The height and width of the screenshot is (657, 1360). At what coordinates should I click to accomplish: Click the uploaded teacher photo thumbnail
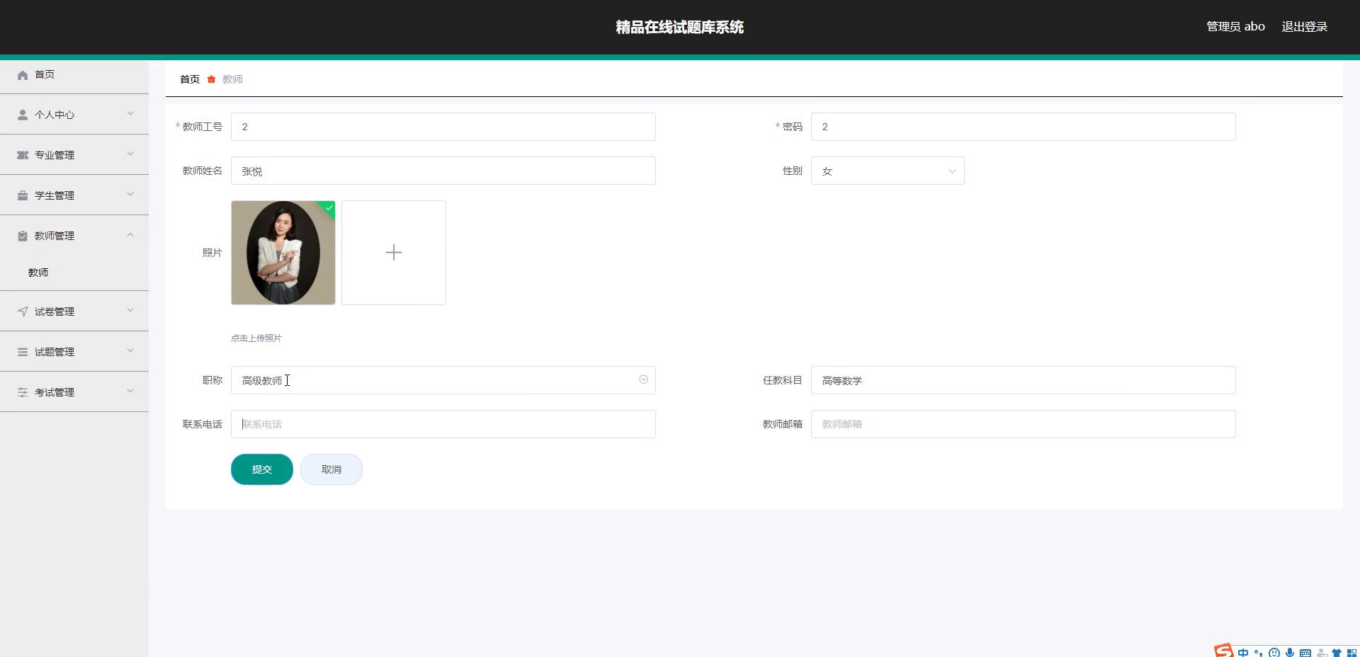click(283, 253)
